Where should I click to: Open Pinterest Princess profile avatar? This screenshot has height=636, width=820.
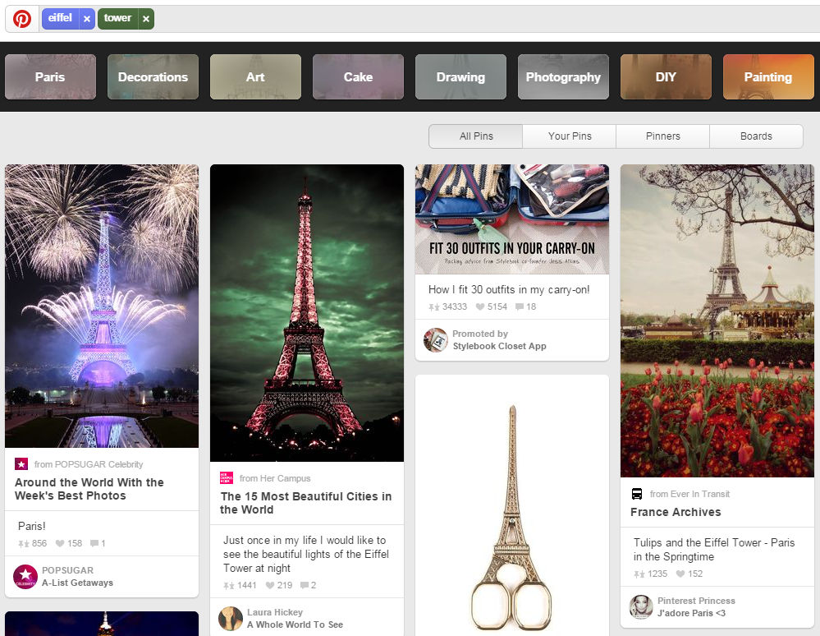click(x=641, y=607)
